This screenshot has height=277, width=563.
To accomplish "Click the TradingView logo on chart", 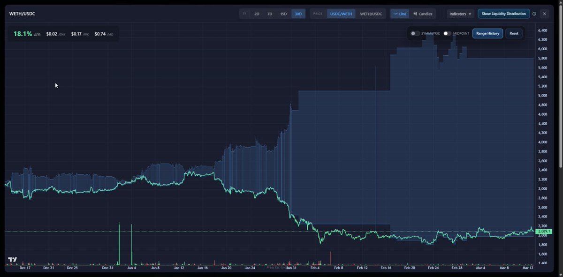I will [x=13, y=260].
